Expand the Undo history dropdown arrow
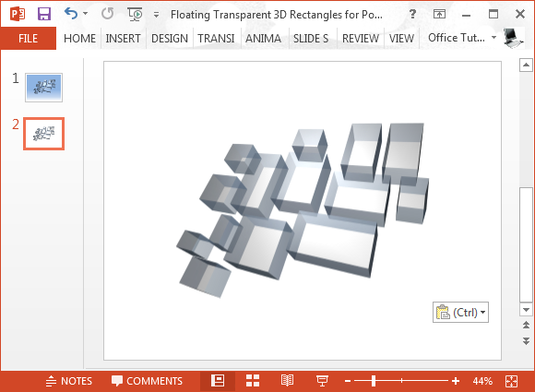Viewport: 535px width, 392px height. [85, 14]
